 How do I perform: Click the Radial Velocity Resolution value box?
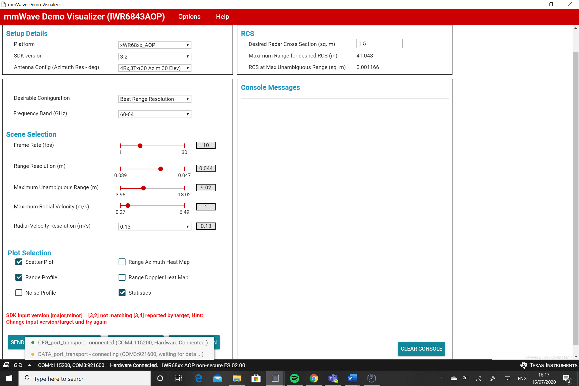[x=206, y=226]
